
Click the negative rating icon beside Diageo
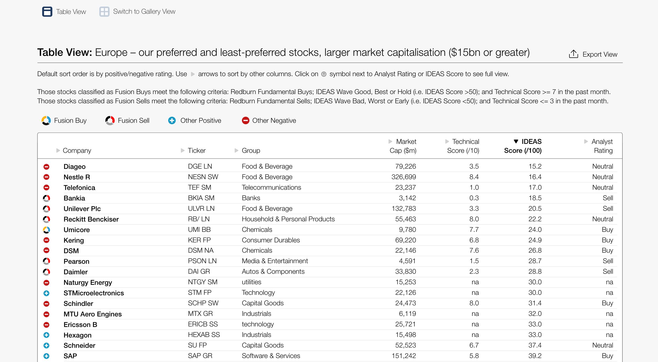[x=46, y=167]
